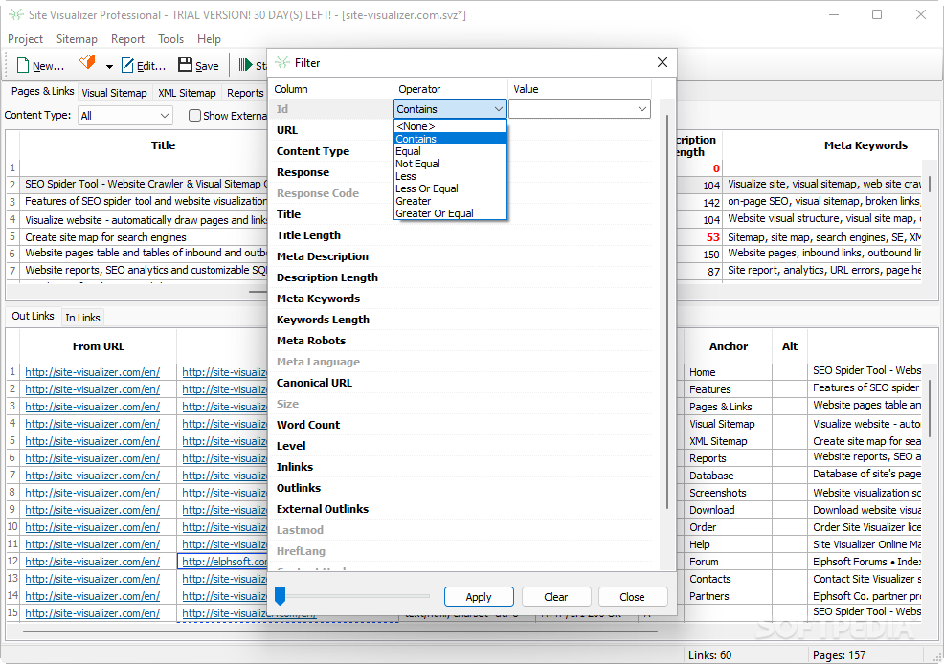Image resolution: width=944 pixels, height=664 pixels.
Task: Switch to Visual Sitemap tab
Action: [x=114, y=93]
